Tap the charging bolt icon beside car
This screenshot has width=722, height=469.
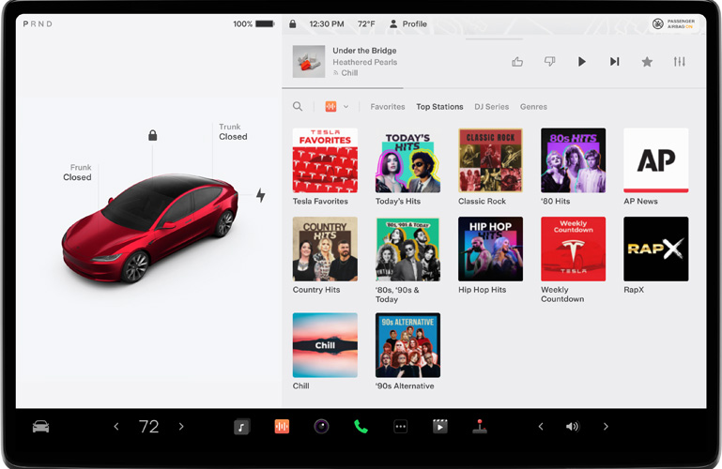(x=261, y=195)
